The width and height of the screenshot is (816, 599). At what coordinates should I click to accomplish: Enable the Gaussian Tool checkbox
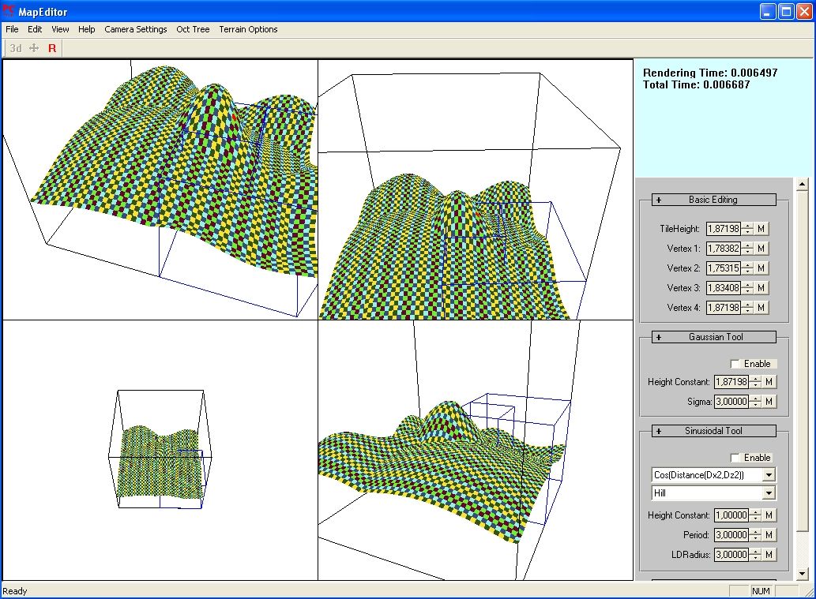[x=736, y=364]
